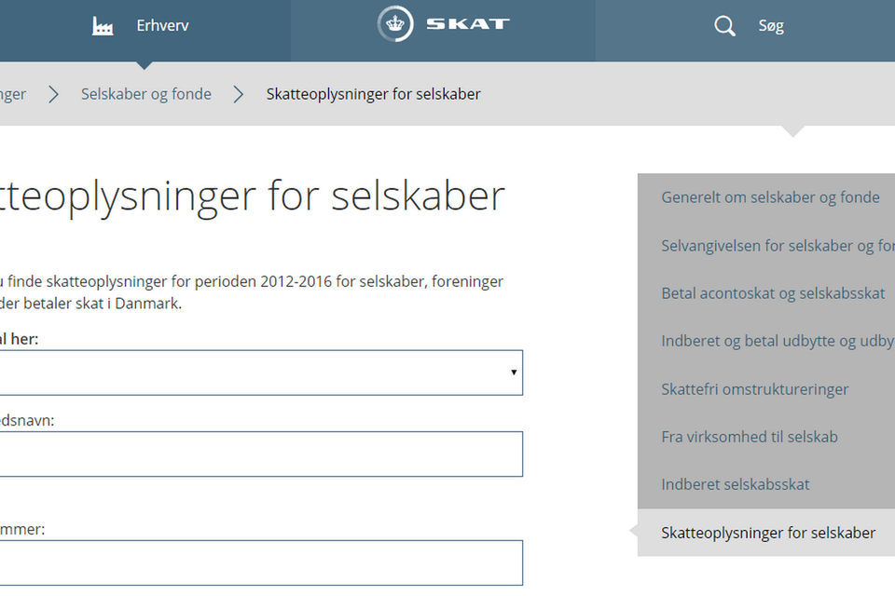Open Fra virksomhed til selskab
Screen dimensions: 895x596
point(750,437)
